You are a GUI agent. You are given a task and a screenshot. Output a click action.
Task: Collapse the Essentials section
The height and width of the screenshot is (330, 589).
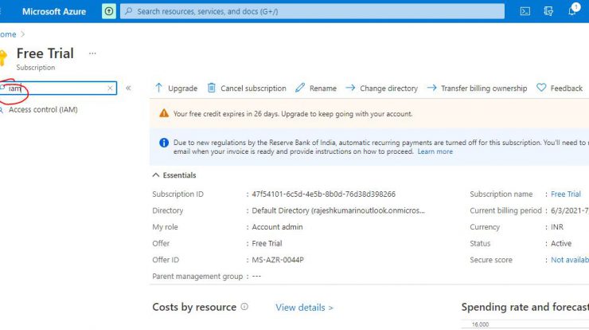pos(174,175)
